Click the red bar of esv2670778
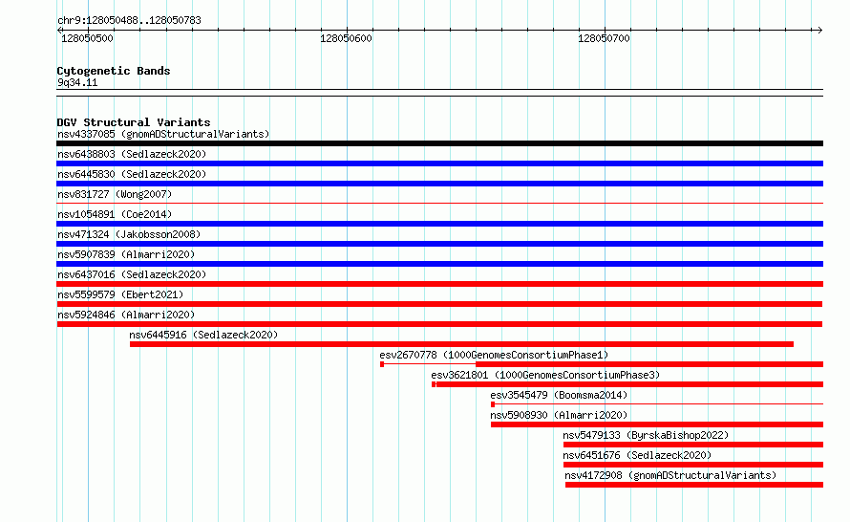The image size is (850, 522). [x=649, y=364]
